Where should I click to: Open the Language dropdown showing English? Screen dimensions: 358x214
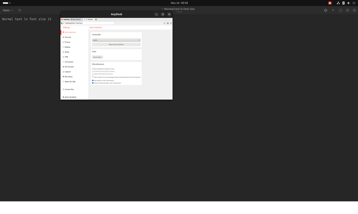coord(116,40)
